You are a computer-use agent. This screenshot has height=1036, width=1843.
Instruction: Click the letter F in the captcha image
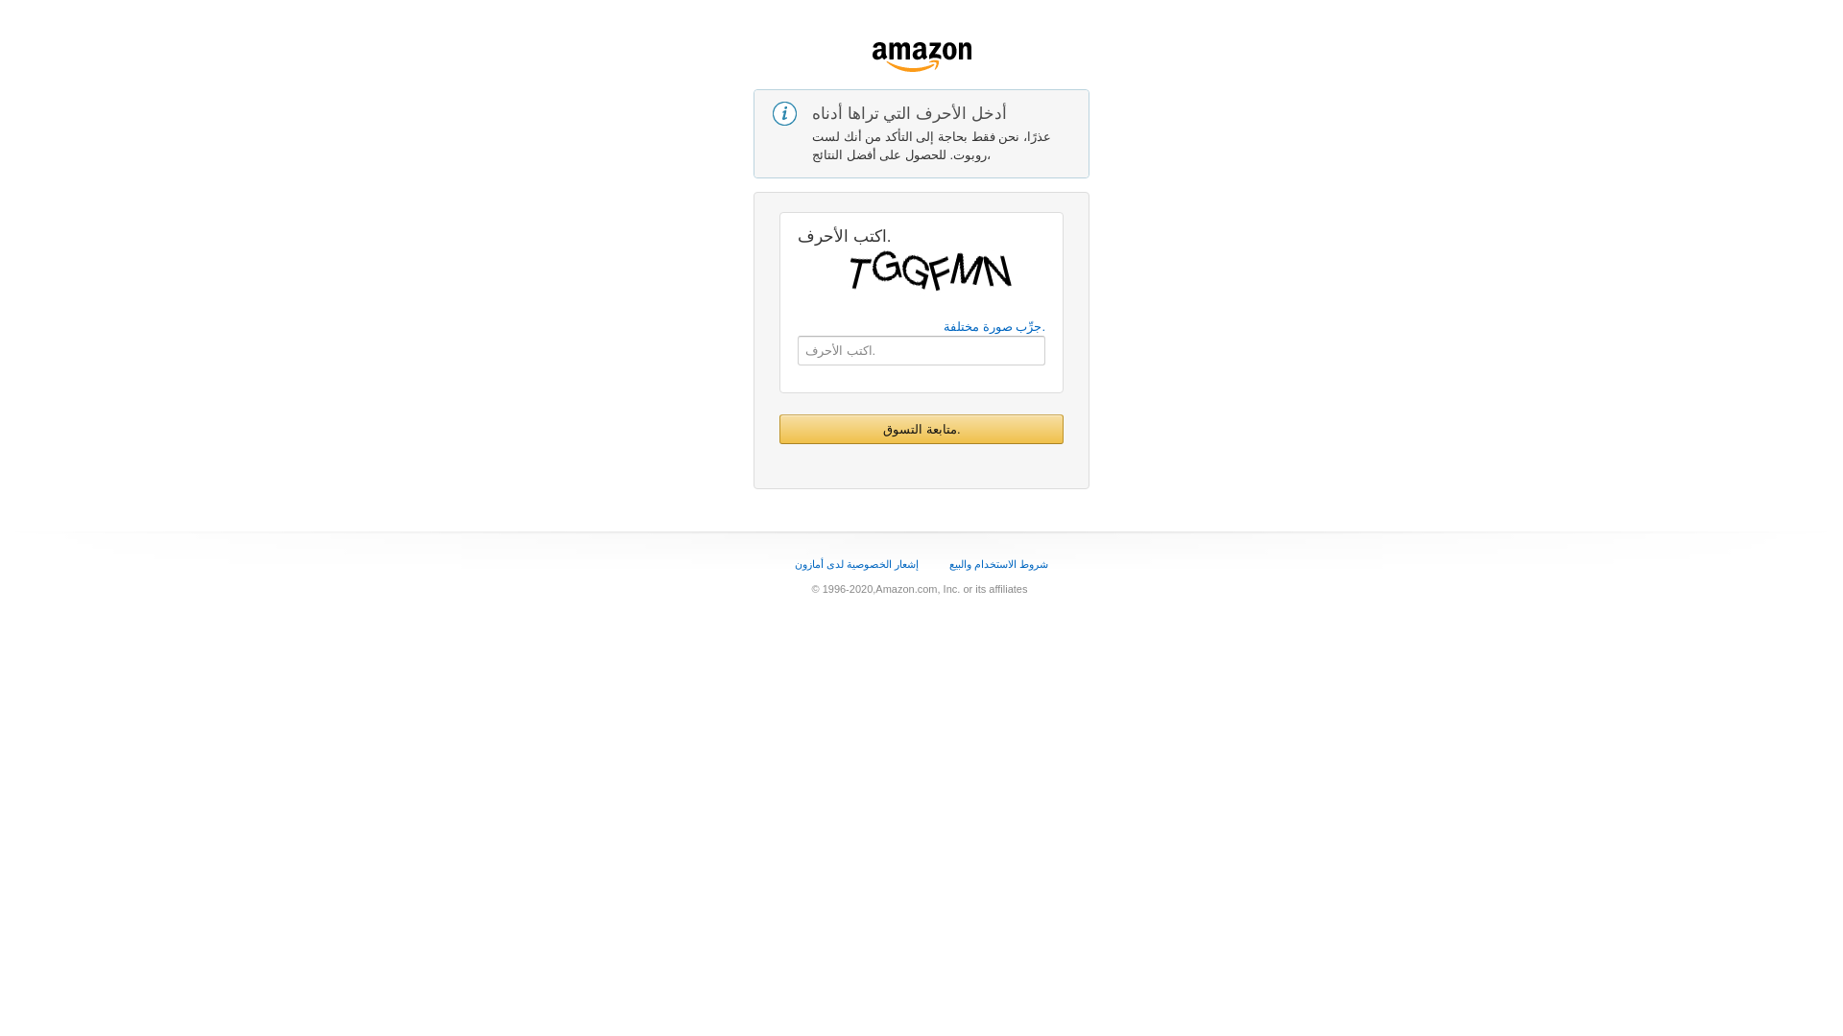939,272
